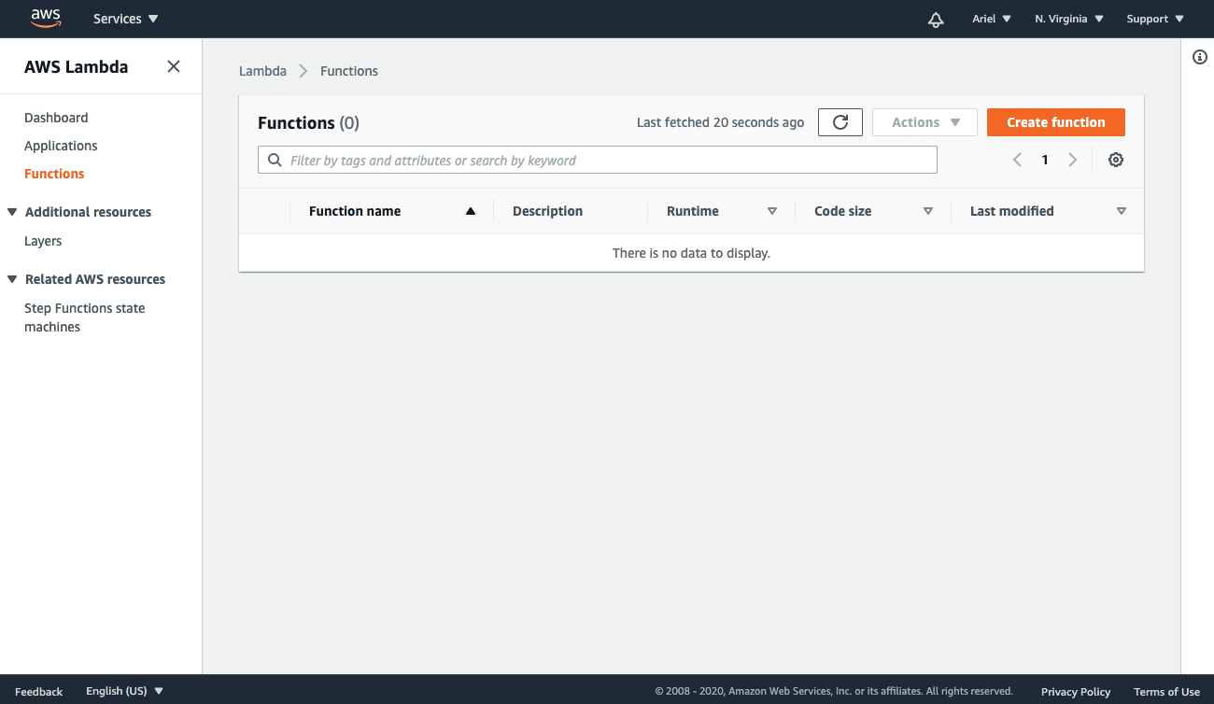Sort by Code size column arrow
The width and height of the screenshot is (1214, 704).
pos(928,211)
